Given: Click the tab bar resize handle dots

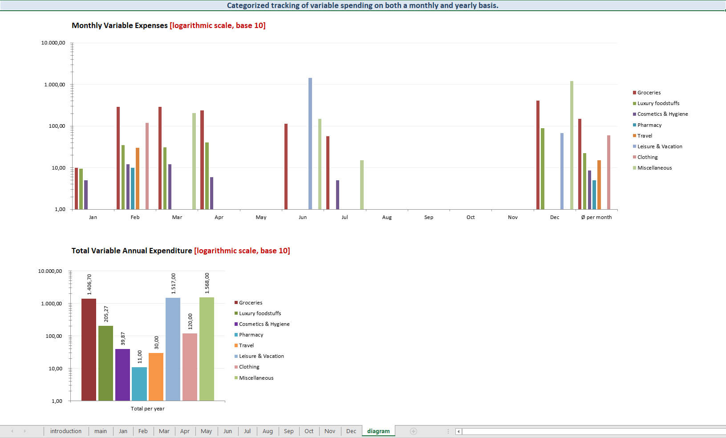Looking at the screenshot, I should 448,431.
